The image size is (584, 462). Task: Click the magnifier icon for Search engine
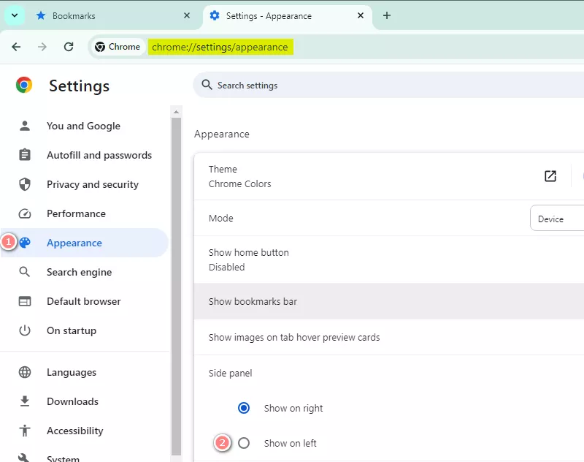(x=25, y=272)
